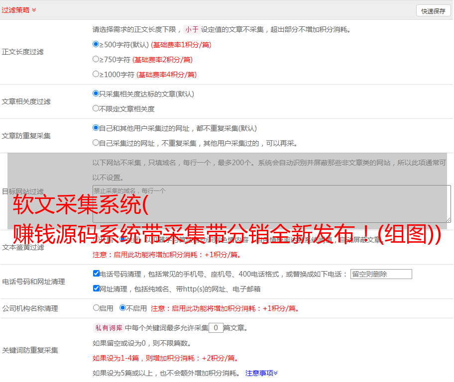Select 自己采集过的网址不重复采集 option
Screen dimensions: 454x382
pos(96,143)
